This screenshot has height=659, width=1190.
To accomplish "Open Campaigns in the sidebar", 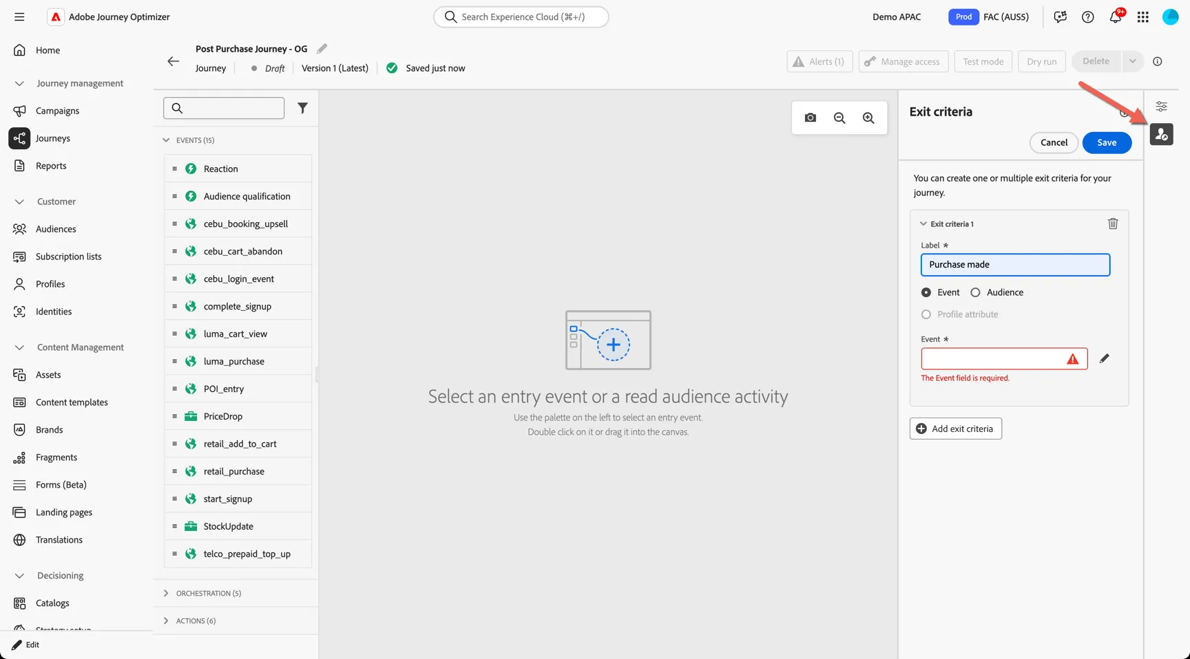I will click(x=57, y=111).
